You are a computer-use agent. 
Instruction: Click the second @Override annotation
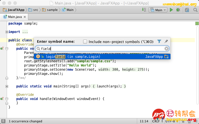pos(25,95)
